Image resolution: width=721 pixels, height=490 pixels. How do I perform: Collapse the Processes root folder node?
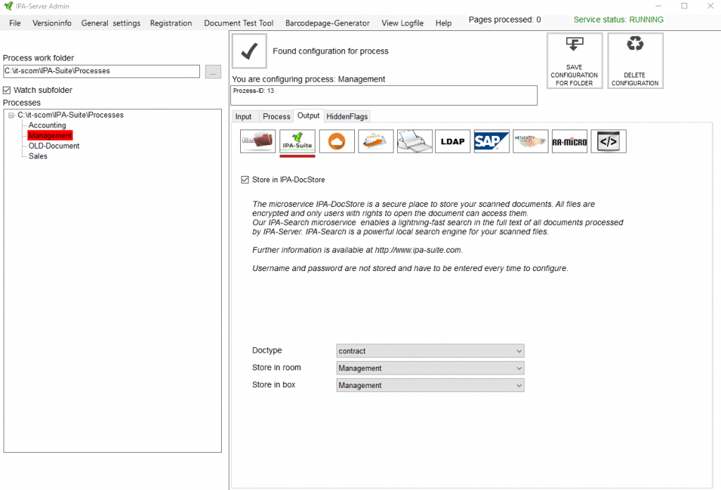coord(11,115)
